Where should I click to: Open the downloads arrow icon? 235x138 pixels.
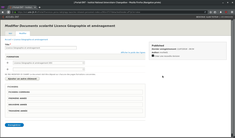click(x=221, y=12)
